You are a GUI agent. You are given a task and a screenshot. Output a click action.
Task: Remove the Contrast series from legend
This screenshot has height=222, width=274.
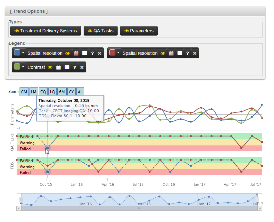82,67
